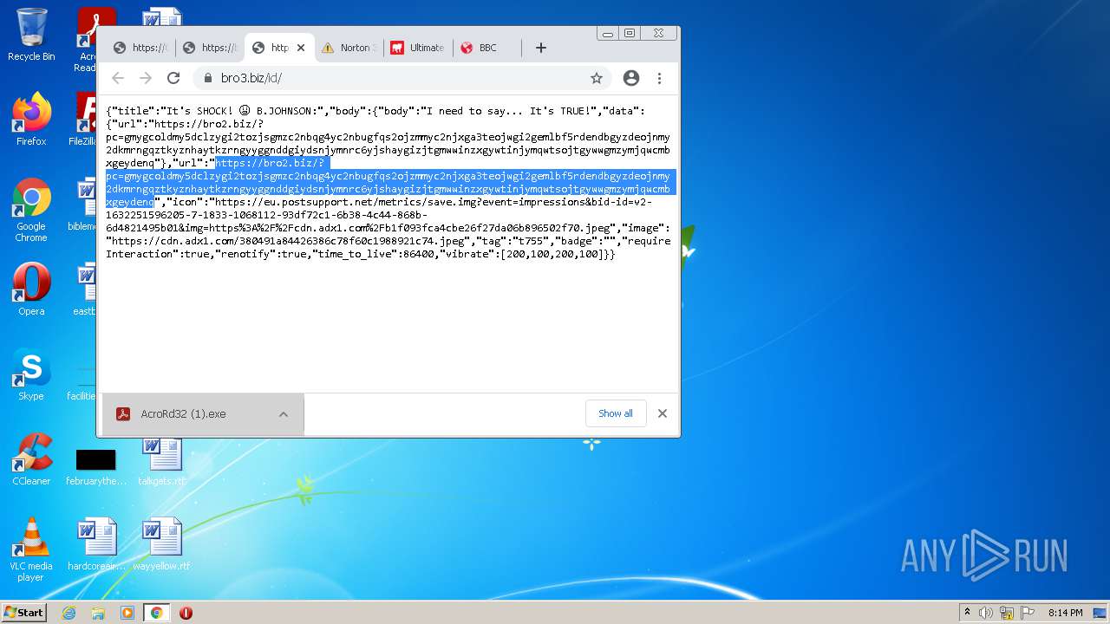Select the Google Chrome desktop icon
This screenshot has width=1110, height=624.
point(31,211)
